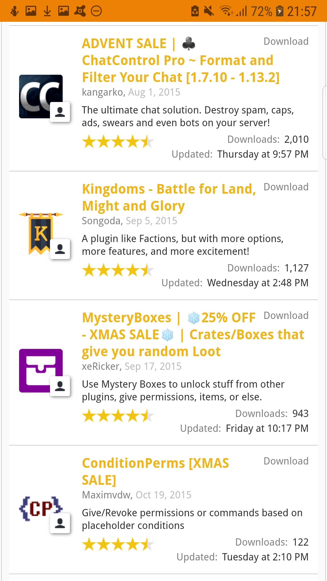Tap the download arrow status bar icon

coord(47,11)
